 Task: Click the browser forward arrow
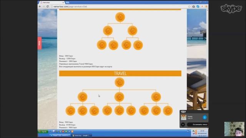point(43,7)
